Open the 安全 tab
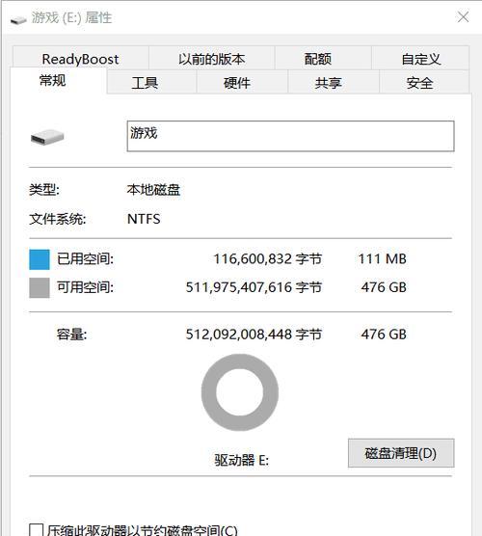Screen dimensions: 482x536 pos(420,82)
